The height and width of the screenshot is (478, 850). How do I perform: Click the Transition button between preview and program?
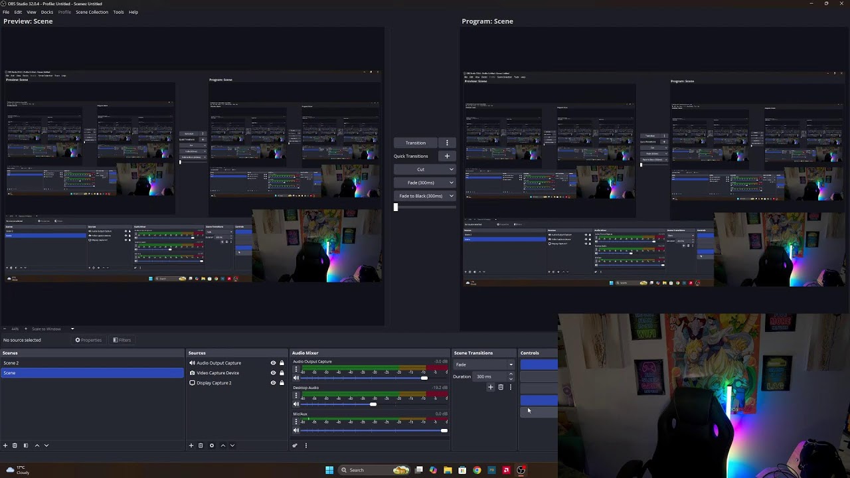point(416,143)
